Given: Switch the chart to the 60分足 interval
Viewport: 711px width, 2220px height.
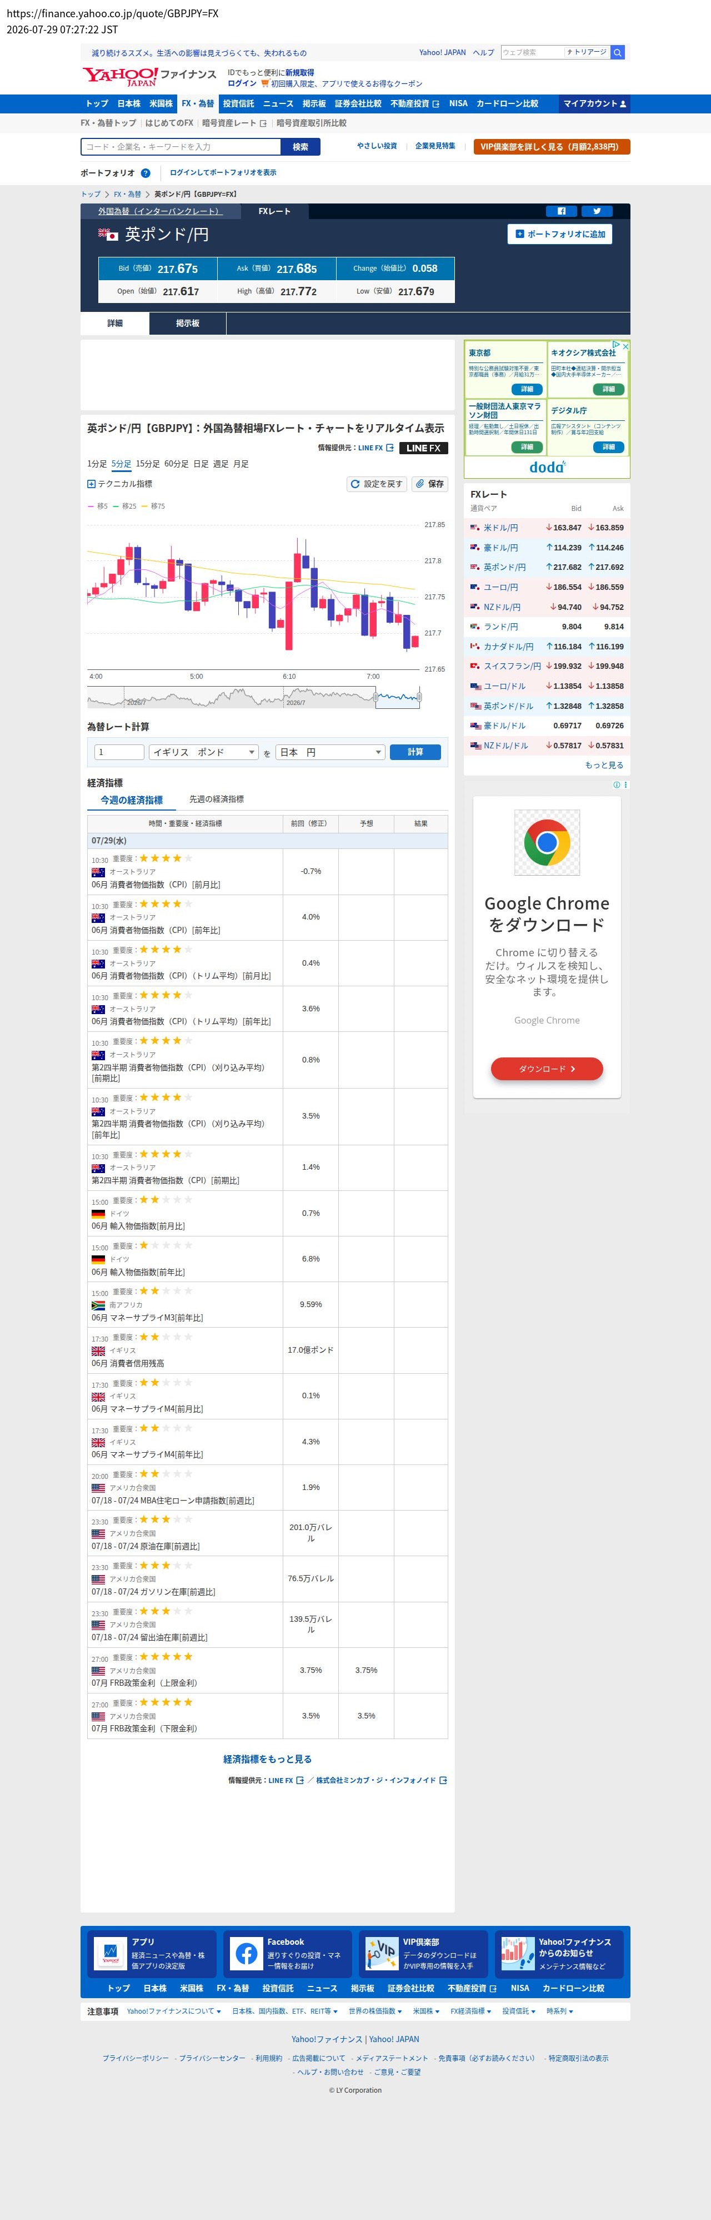Looking at the screenshot, I should (177, 464).
